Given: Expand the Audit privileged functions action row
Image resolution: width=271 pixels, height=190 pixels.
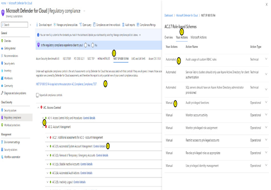Looking at the screenshot, I should pyautogui.click(x=266, y=102).
